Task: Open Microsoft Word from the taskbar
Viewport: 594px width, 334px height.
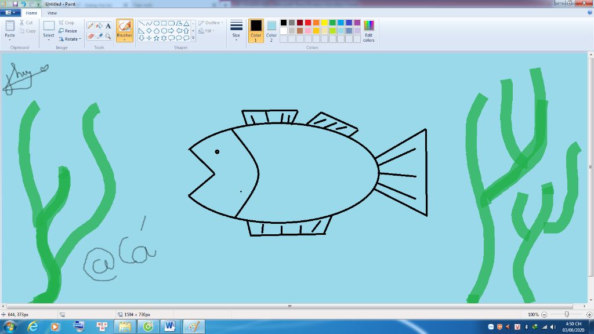Action: click(170, 326)
